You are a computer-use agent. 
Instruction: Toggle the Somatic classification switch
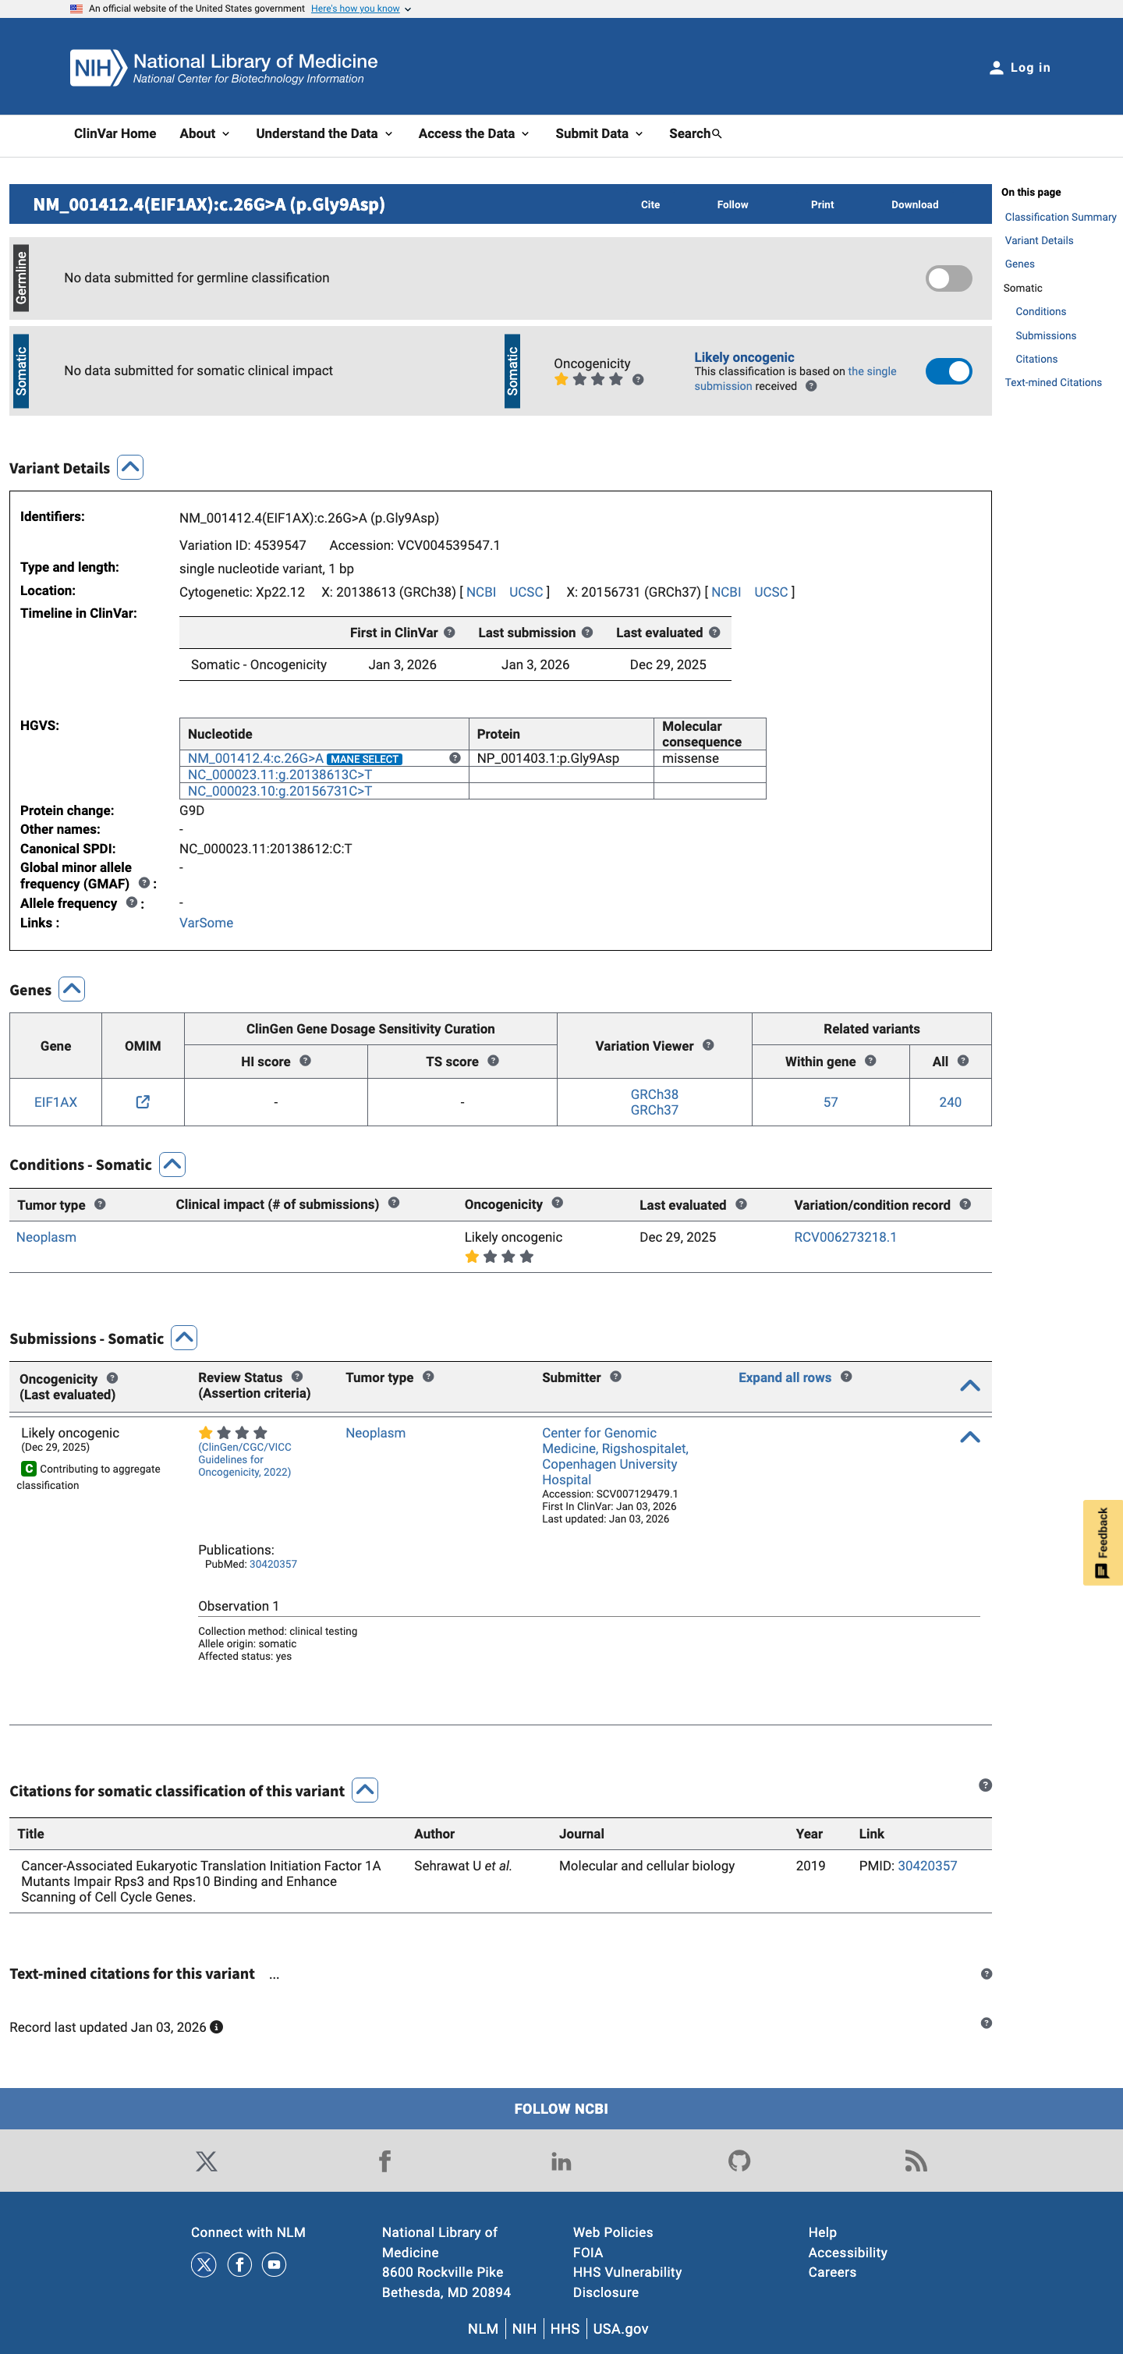948,371
